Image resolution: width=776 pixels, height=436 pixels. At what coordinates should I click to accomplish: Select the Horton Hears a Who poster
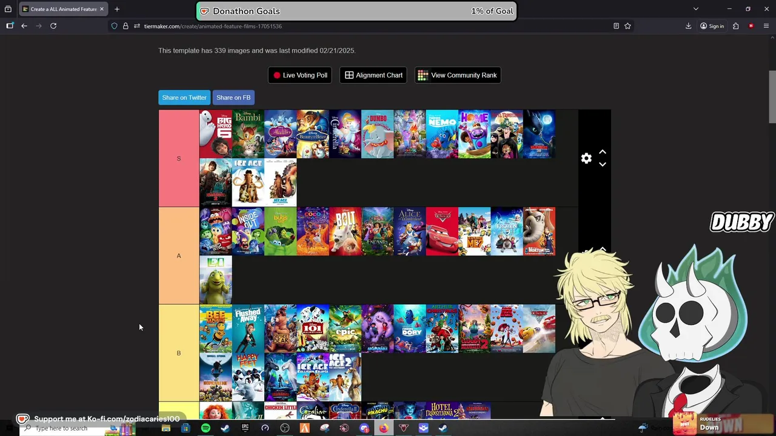pos(539,231)
